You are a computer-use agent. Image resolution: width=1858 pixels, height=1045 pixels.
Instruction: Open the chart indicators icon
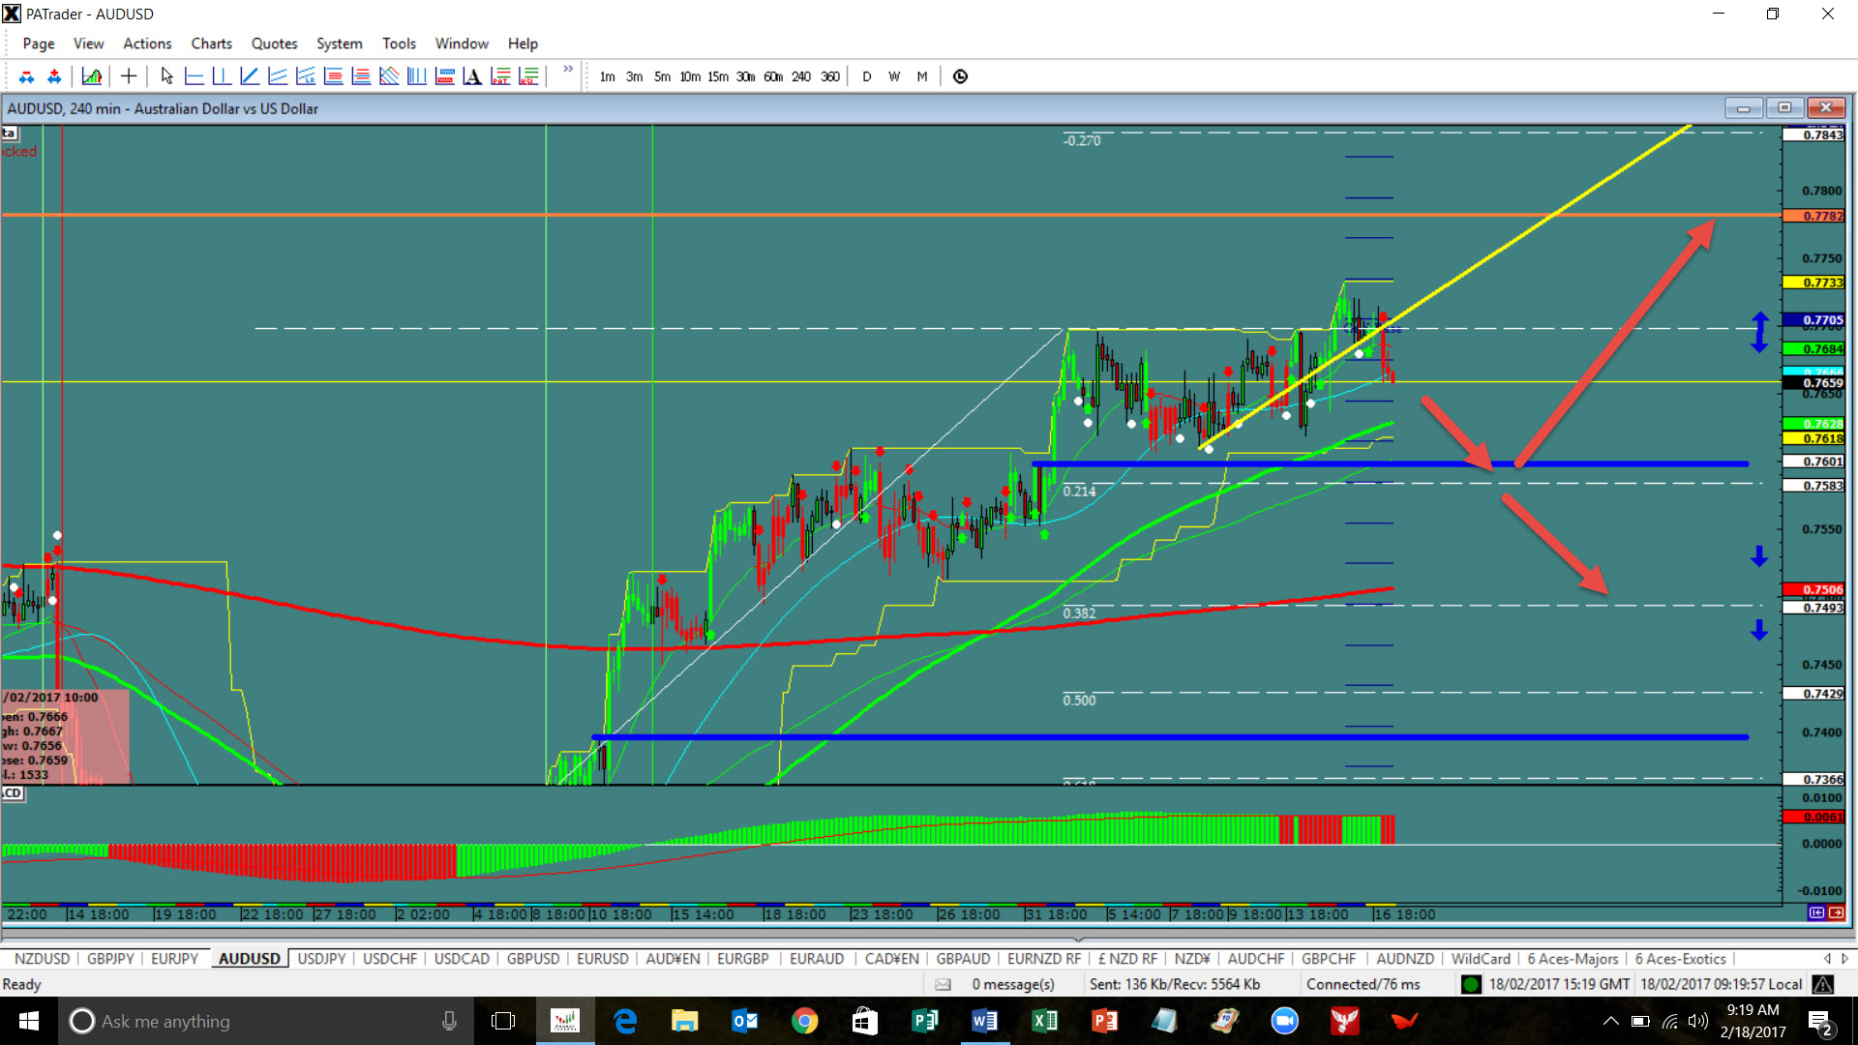coord(92,76)
